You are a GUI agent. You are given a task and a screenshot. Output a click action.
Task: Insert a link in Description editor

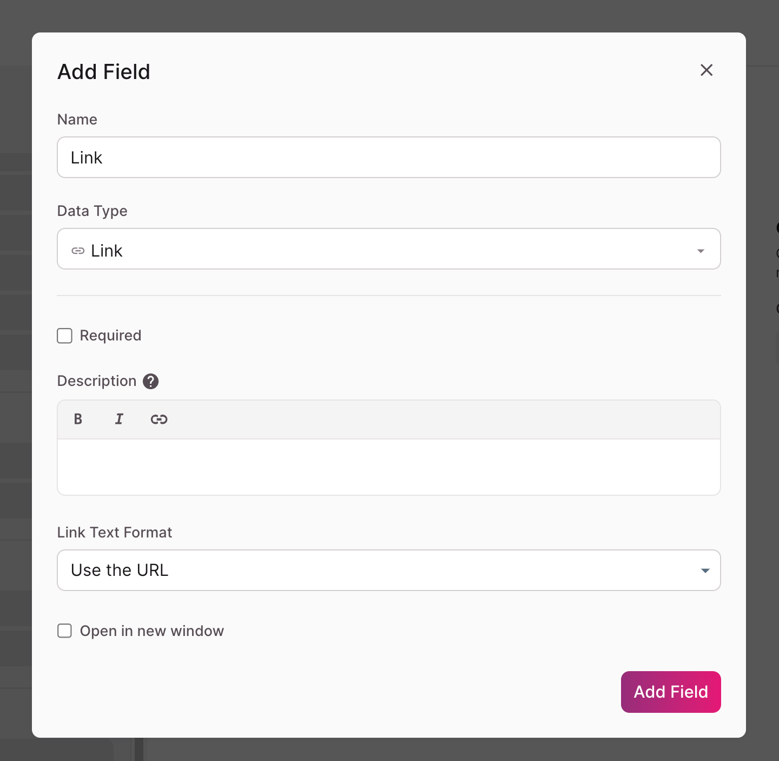pos(159,419)
